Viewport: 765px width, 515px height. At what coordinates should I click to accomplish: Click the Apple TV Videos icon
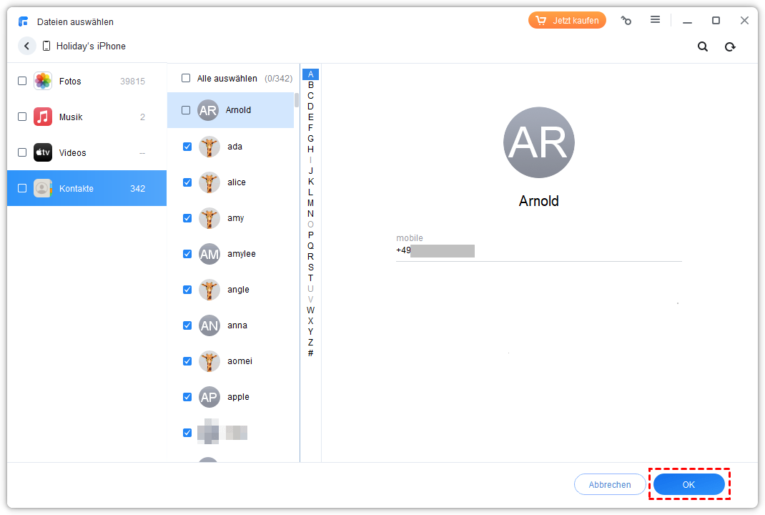[43, 152]
